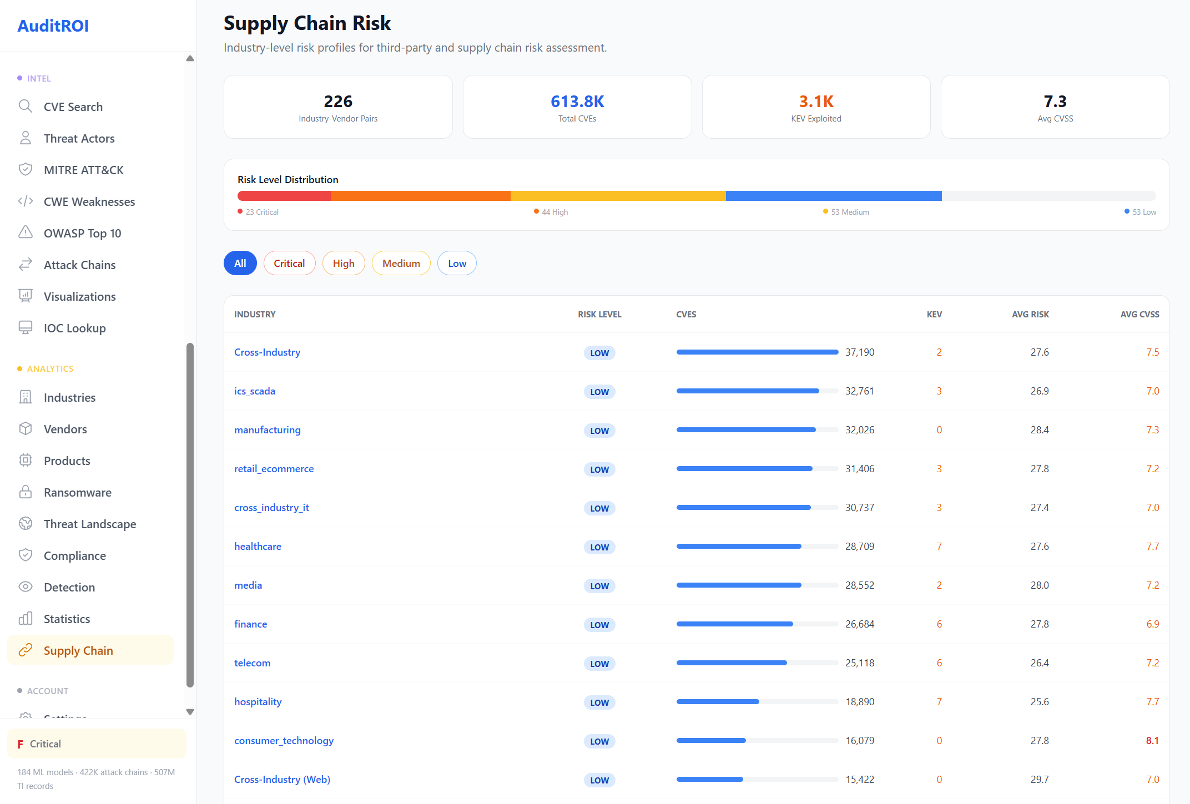The height and width of the screenshot is (804, 1190).
Task: Select the CVE Search magnifier icon
Action: [26, 107]
